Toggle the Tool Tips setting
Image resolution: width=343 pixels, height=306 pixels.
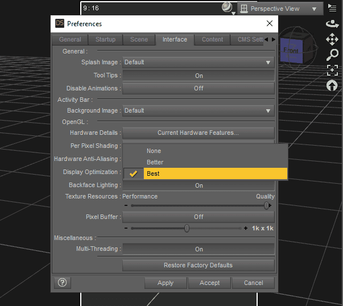tap(199, 76)
